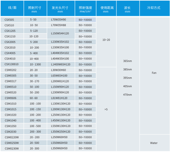Click model CSM1010
Image resolution: width=170 pixels, height=152 pixels.
click(x=12, y=104)
